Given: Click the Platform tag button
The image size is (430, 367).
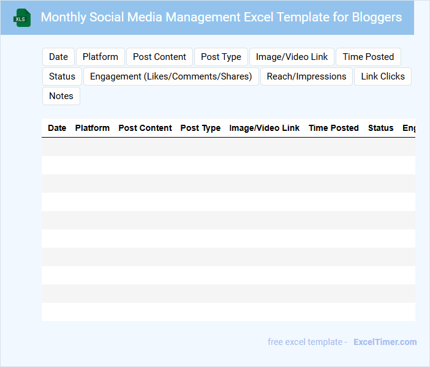Looking at the screenshot, I should [100, 57].
